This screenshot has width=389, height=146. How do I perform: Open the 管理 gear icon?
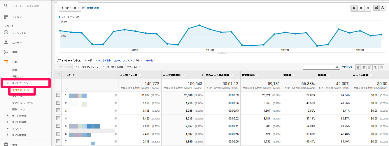click(6, 144)
